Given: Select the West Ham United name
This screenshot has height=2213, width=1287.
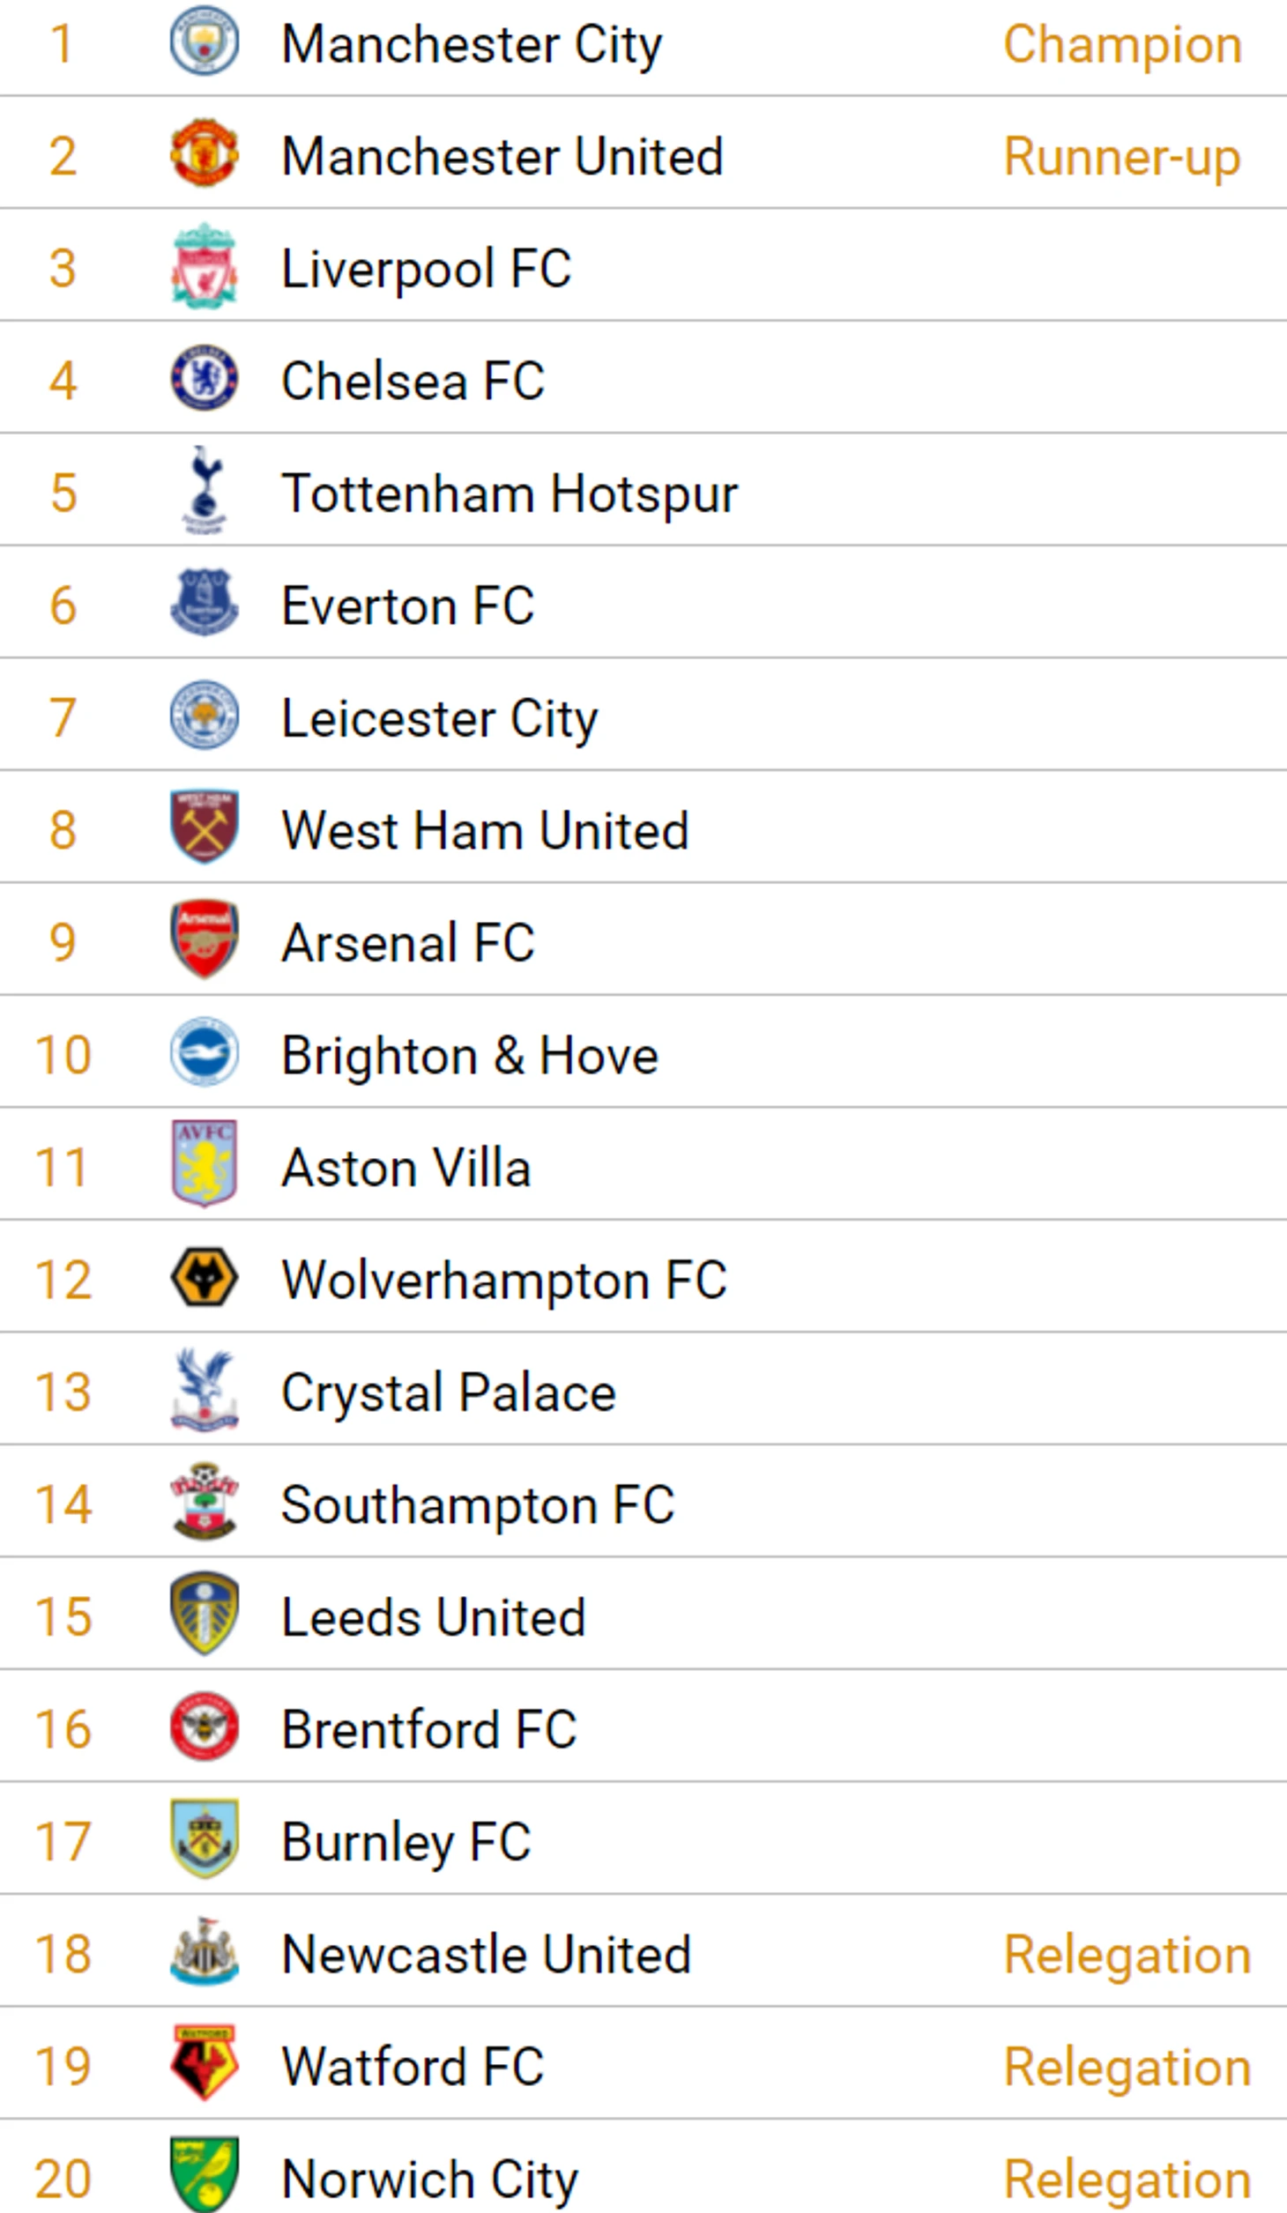Looking at the screenshot, I should pyautogui.click(x=485, y=830).
